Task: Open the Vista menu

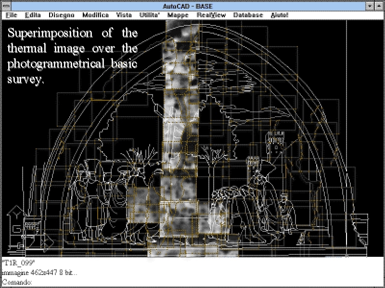Action: point(124,15)
